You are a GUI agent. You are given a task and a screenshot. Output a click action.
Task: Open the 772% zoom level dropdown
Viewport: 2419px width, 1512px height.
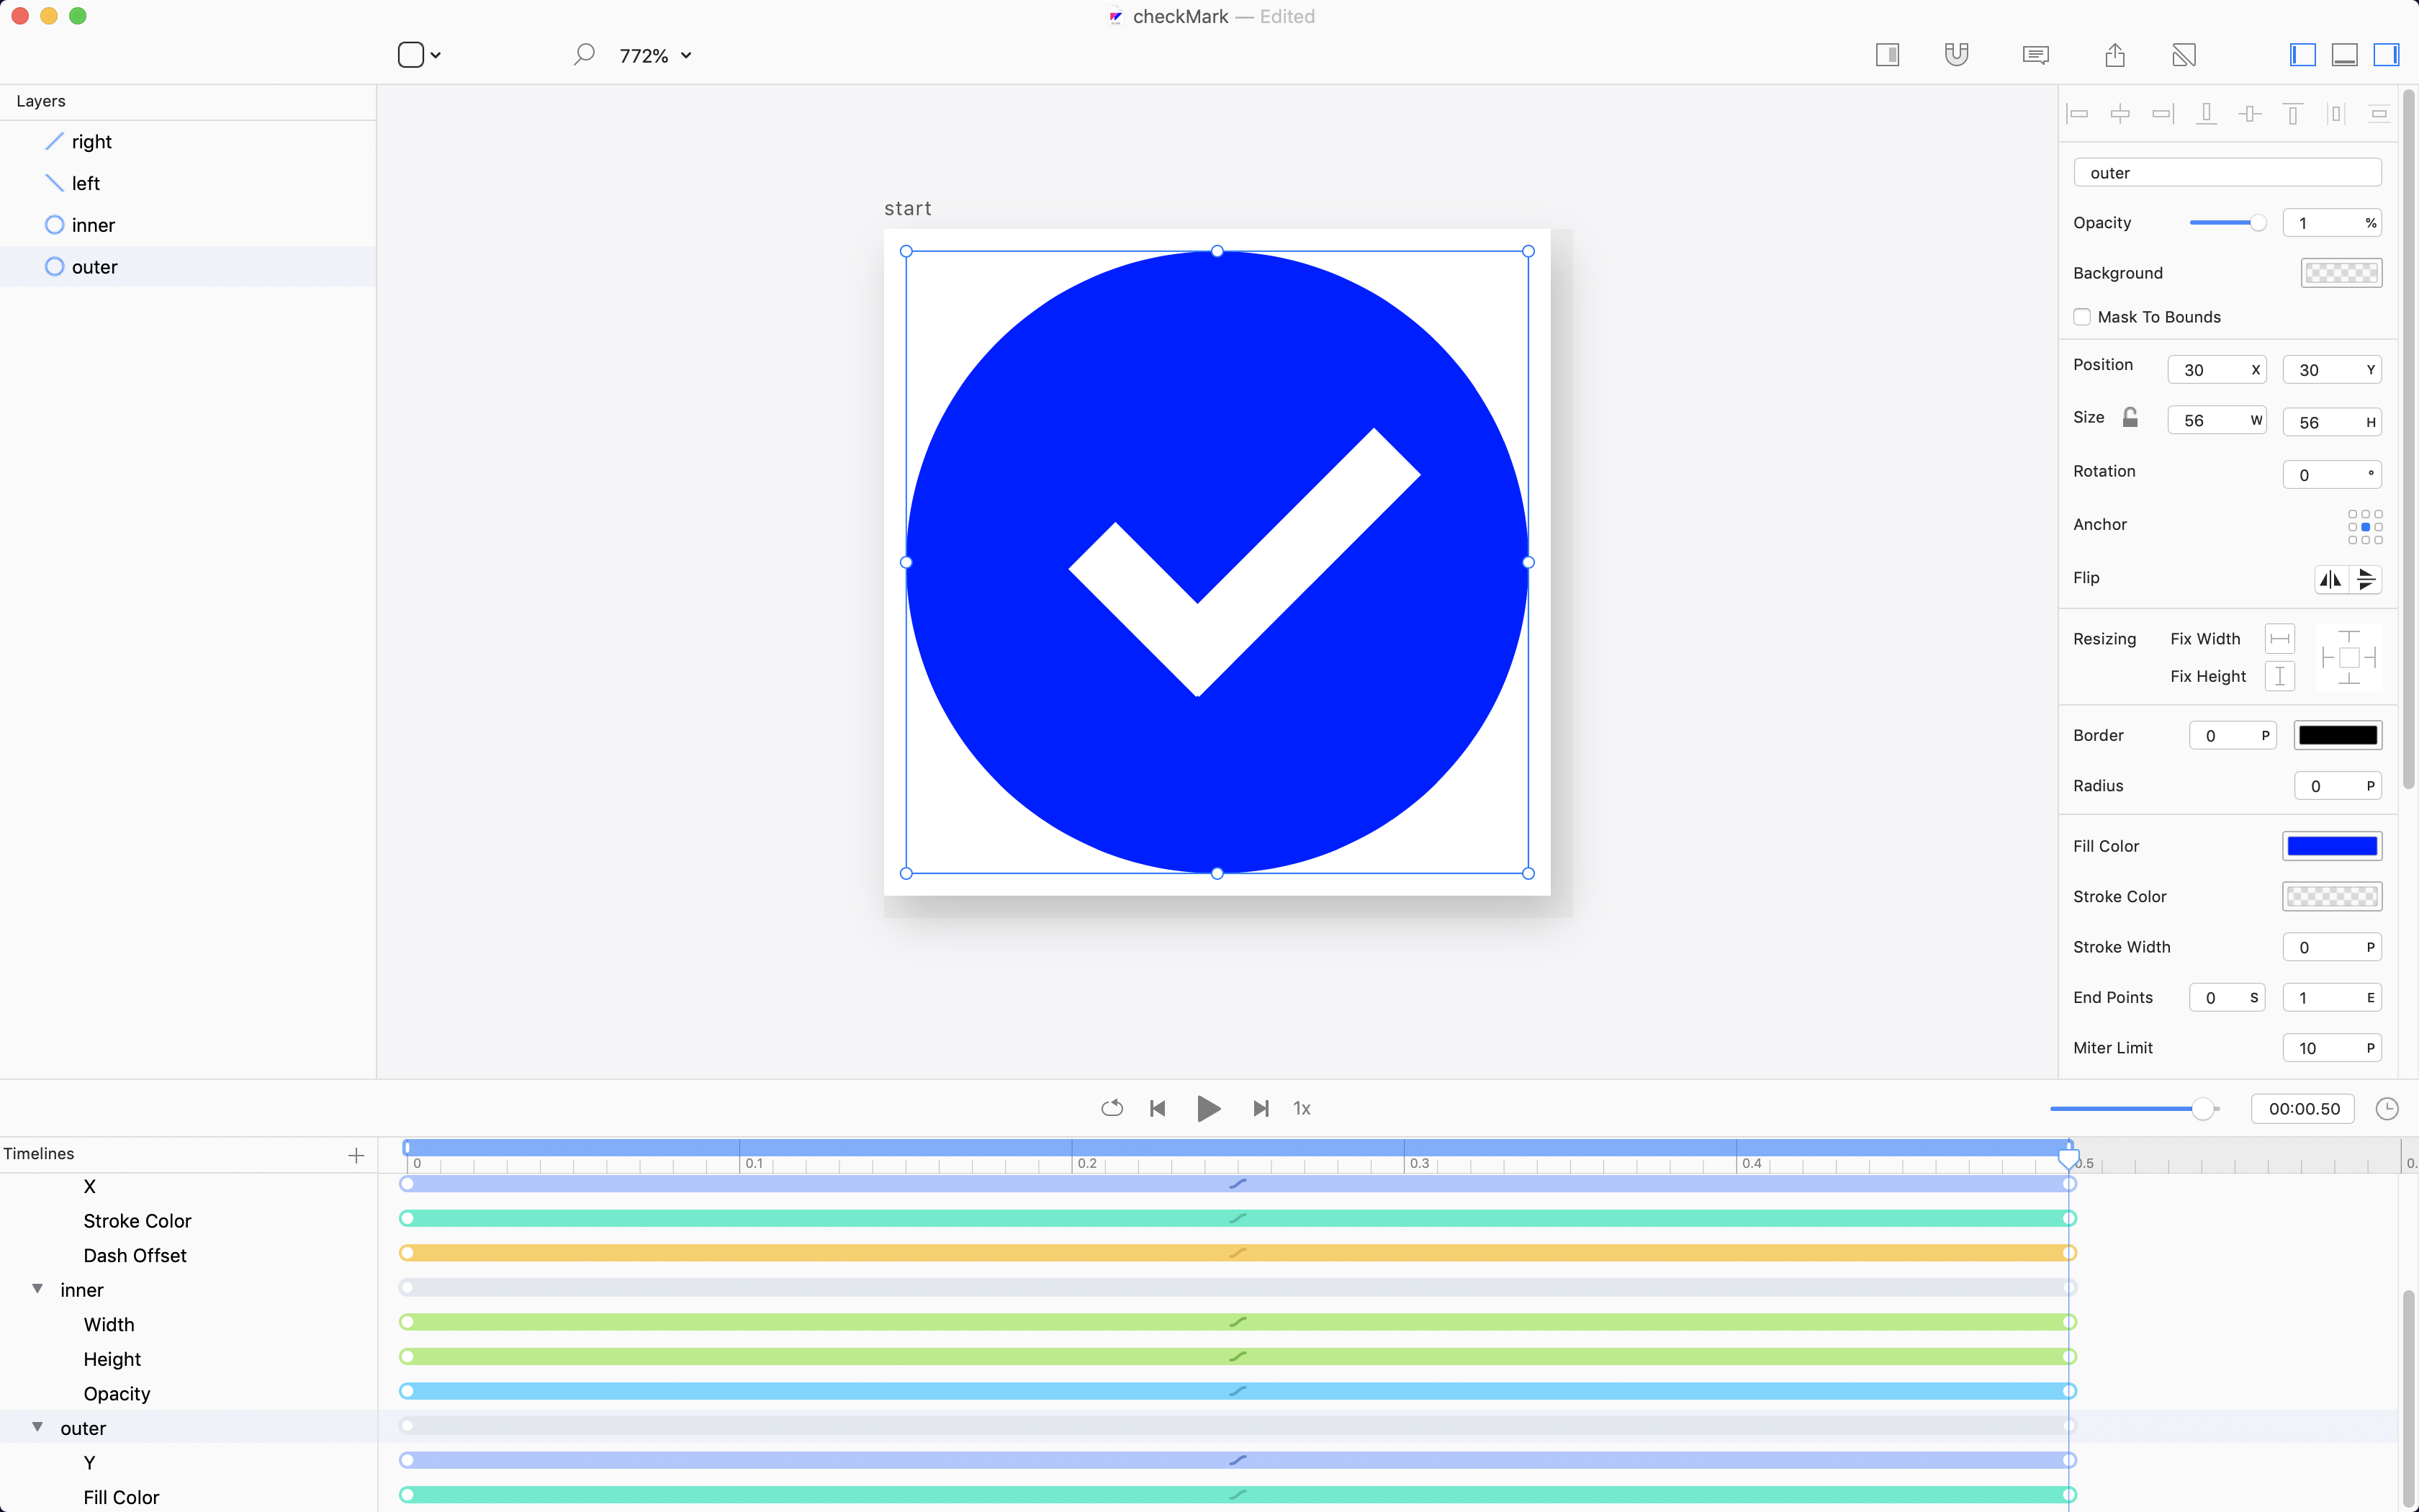pyautogui.click(x=656, y=56)
